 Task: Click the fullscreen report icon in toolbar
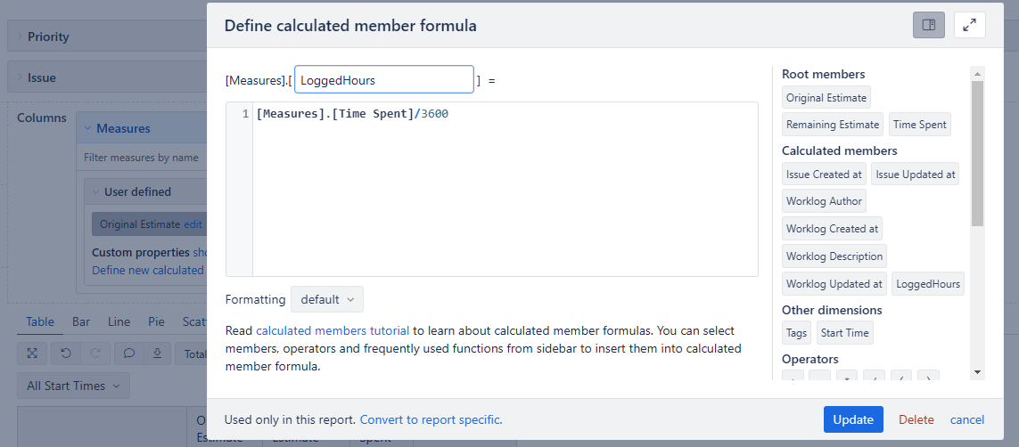point(32,353)
